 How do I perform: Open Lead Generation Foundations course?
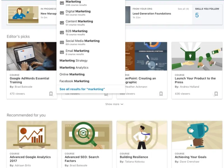[x=152, y=13]
